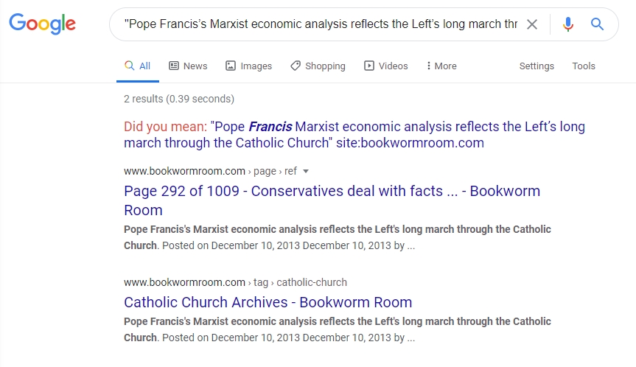Viewport: 636px width, 367px height.
Task: Expand the More menu
Action: [441, 66]
